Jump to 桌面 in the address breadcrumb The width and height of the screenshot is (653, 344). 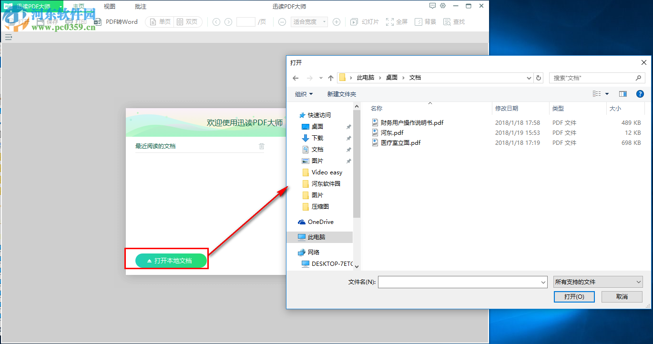pos(392,78)
